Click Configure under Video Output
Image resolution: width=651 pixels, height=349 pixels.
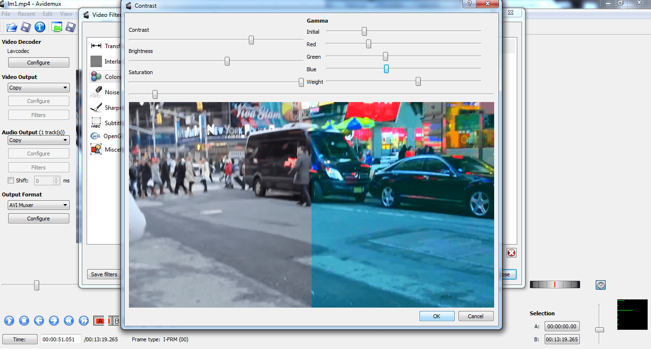[38, 101]
